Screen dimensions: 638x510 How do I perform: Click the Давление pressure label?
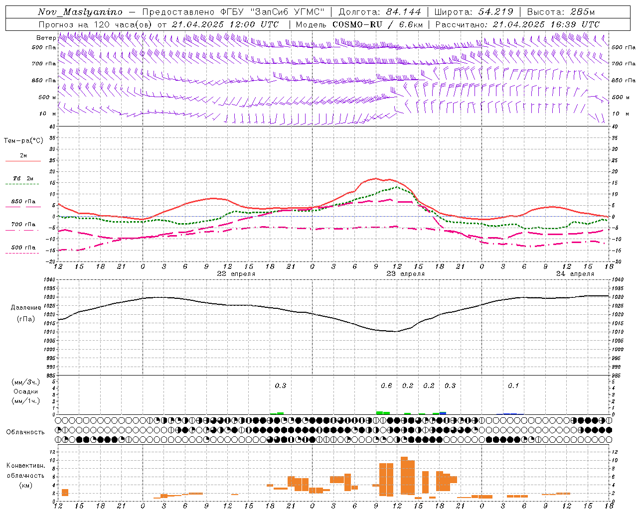coord(26,308)
